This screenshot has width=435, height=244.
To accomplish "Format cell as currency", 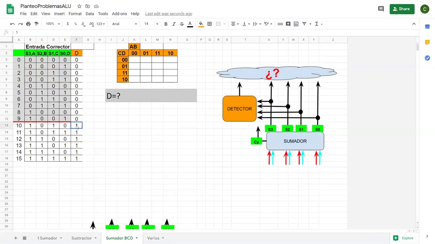I will point(68,24).
